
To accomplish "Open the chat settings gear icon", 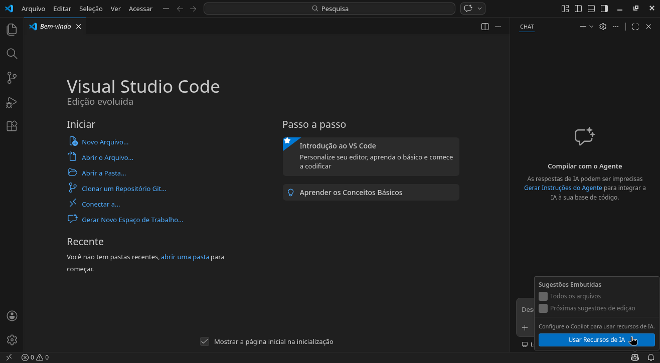I will coord(603,27).
